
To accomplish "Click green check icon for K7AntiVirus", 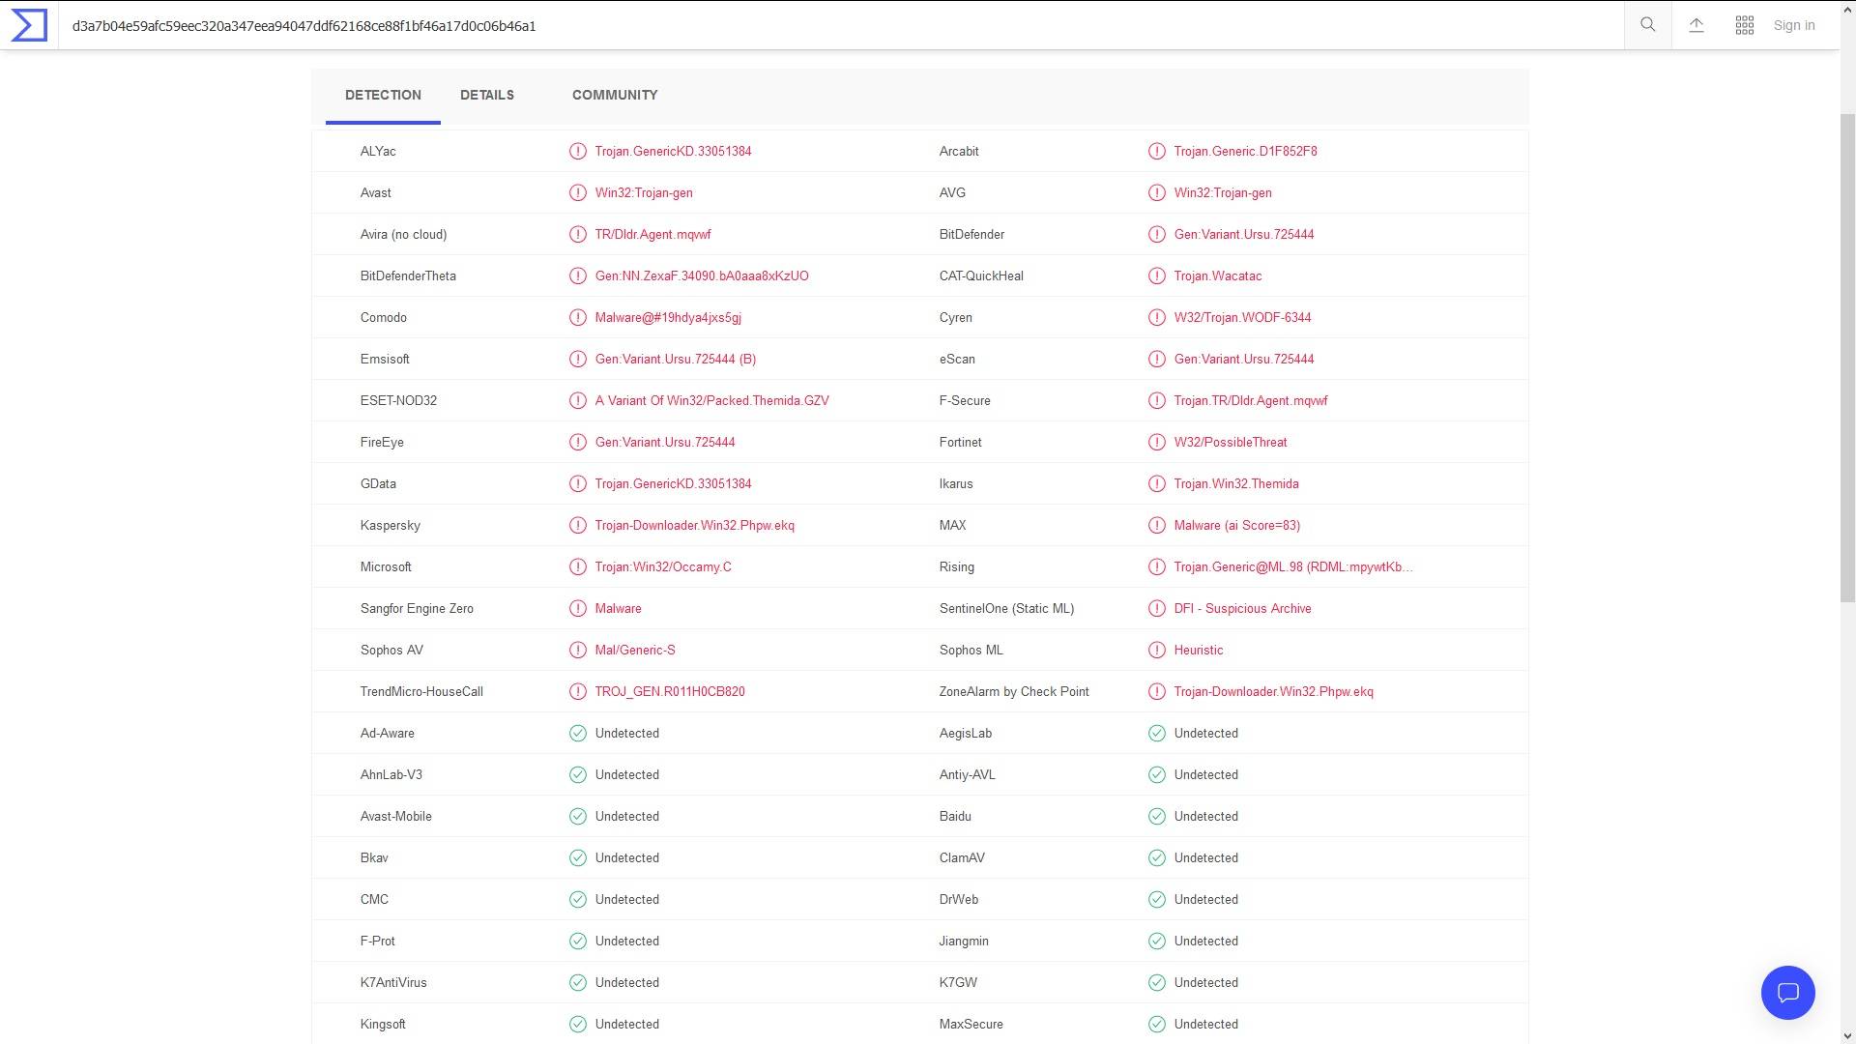I will click(x=578, y=983).
